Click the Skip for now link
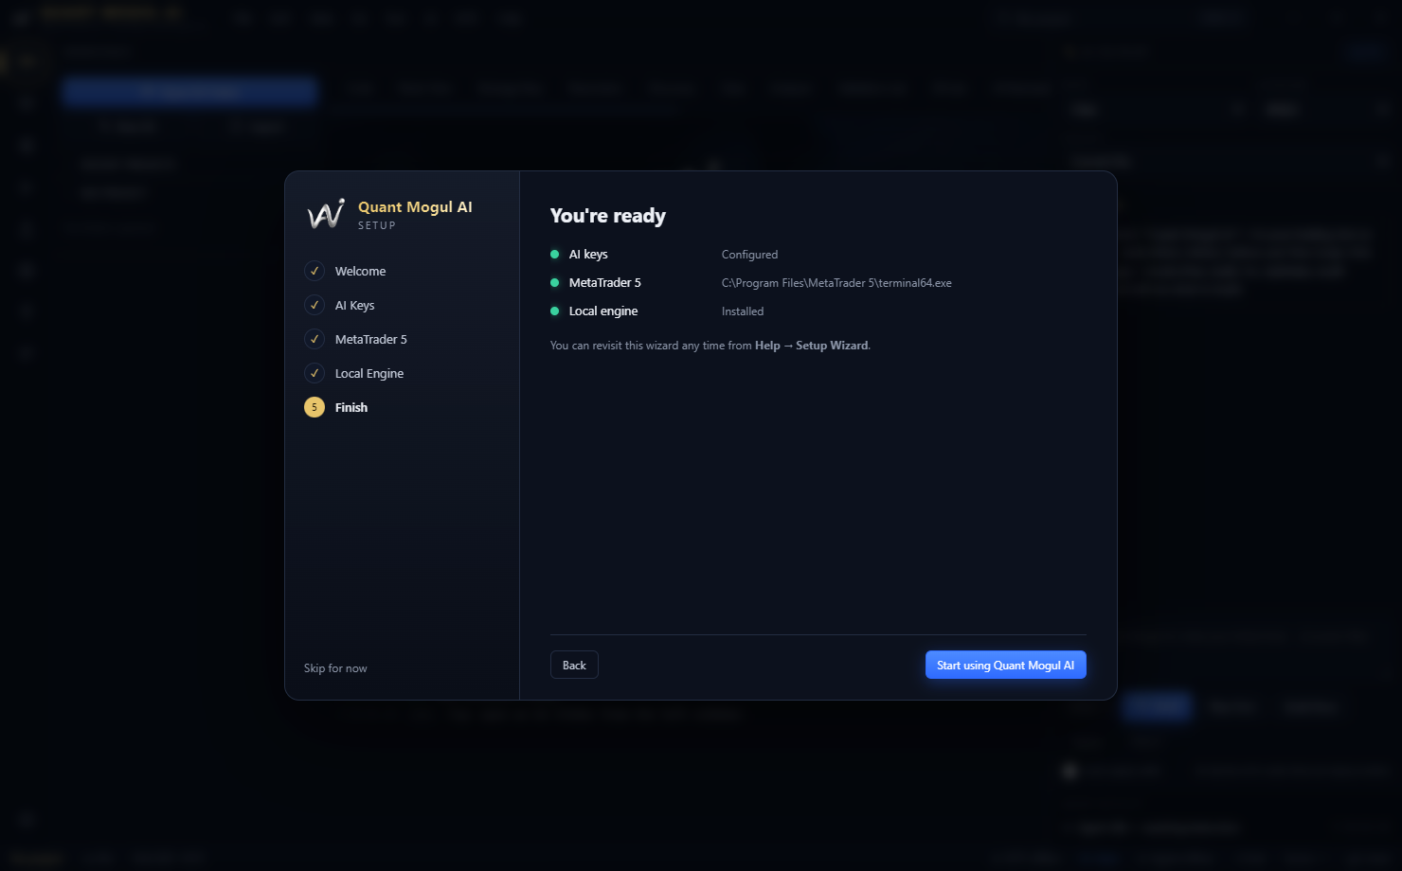 [x=335, y=668]
